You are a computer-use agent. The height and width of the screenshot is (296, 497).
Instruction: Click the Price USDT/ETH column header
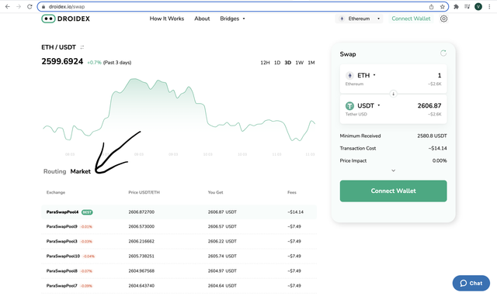tap(144, 192)
